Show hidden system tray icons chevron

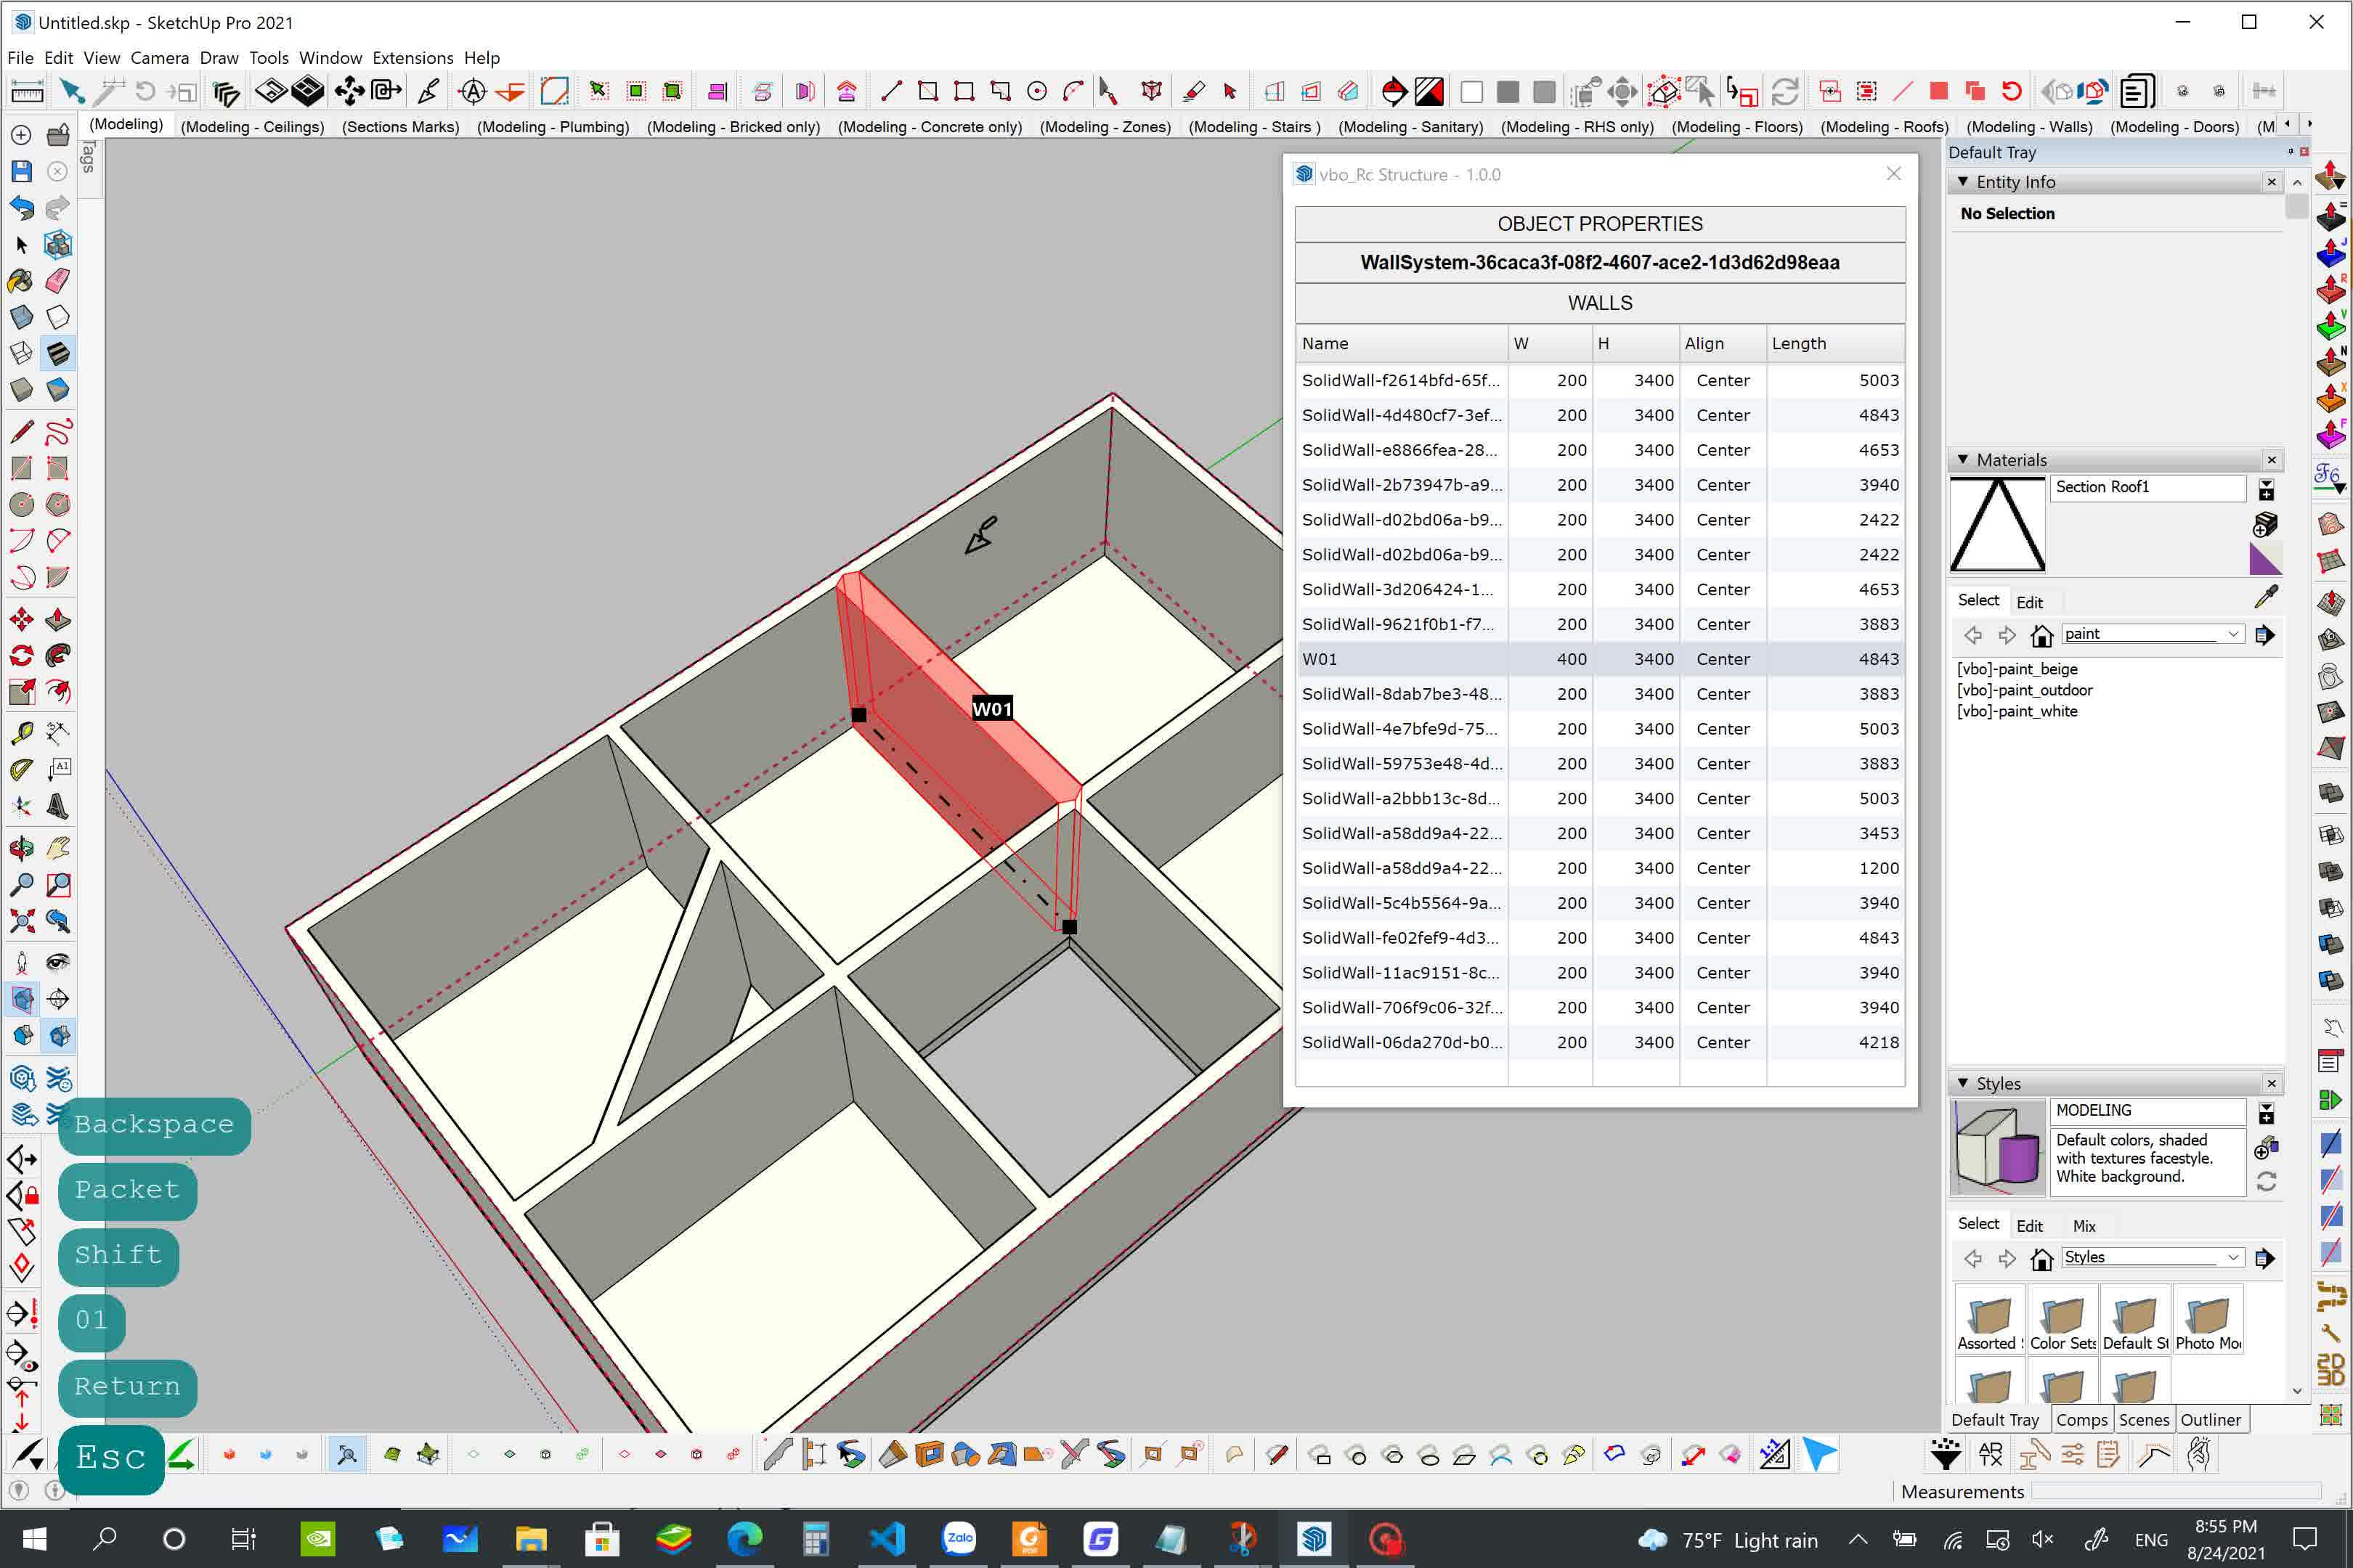(1858, 1540)
